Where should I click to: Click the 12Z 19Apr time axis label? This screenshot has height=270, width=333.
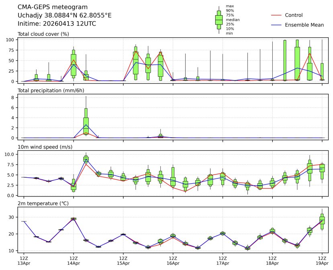tap(322, 261)
